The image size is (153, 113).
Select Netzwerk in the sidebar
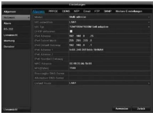tap(16, 18)
